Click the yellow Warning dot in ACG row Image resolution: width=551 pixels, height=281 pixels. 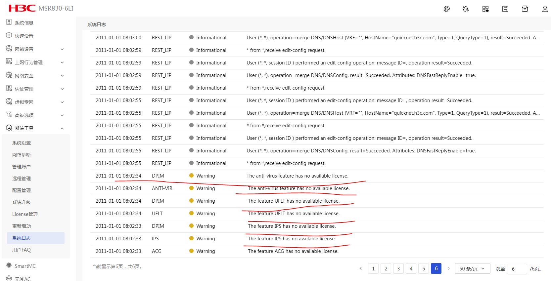[191, 251]
